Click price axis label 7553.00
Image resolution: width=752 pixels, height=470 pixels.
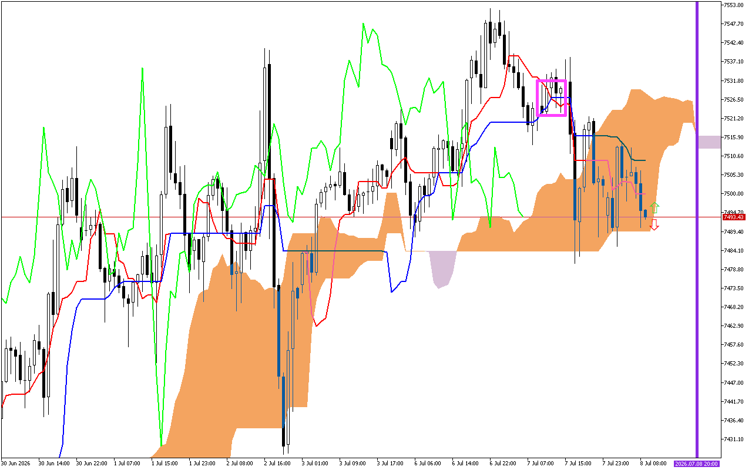click(733, 5)
